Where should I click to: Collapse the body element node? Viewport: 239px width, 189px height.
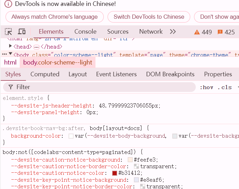tap(10, 54)
